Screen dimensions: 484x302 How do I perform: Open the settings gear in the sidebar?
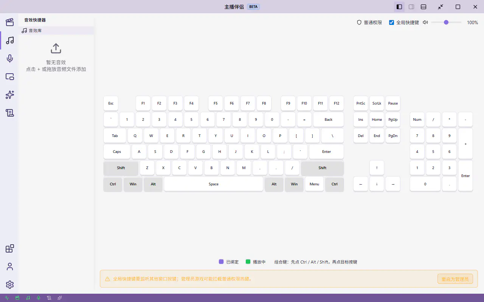10,285
